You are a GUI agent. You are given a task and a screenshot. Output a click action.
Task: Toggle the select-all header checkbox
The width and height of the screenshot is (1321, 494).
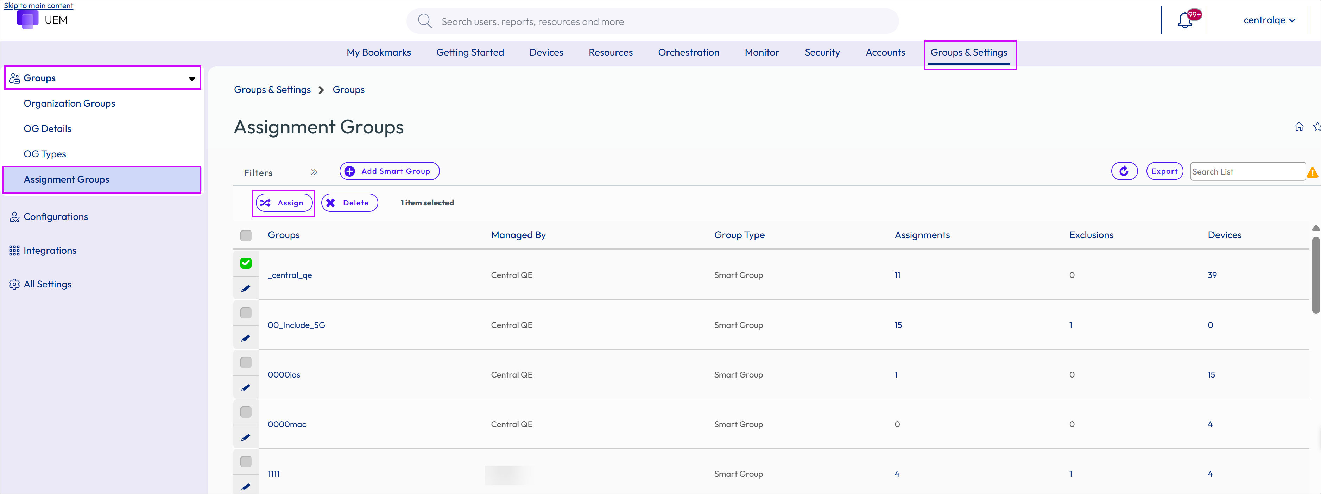pyautogui.click(x=246, y=235)
